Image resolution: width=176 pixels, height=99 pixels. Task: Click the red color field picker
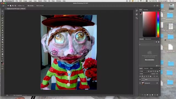(149, 24)
